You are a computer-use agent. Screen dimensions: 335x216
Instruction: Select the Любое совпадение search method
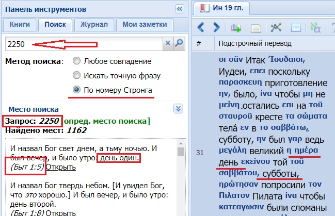click(77, 61)
